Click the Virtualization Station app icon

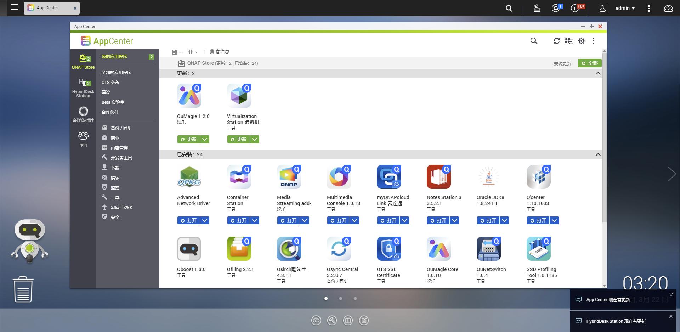(x=239, y=96)
